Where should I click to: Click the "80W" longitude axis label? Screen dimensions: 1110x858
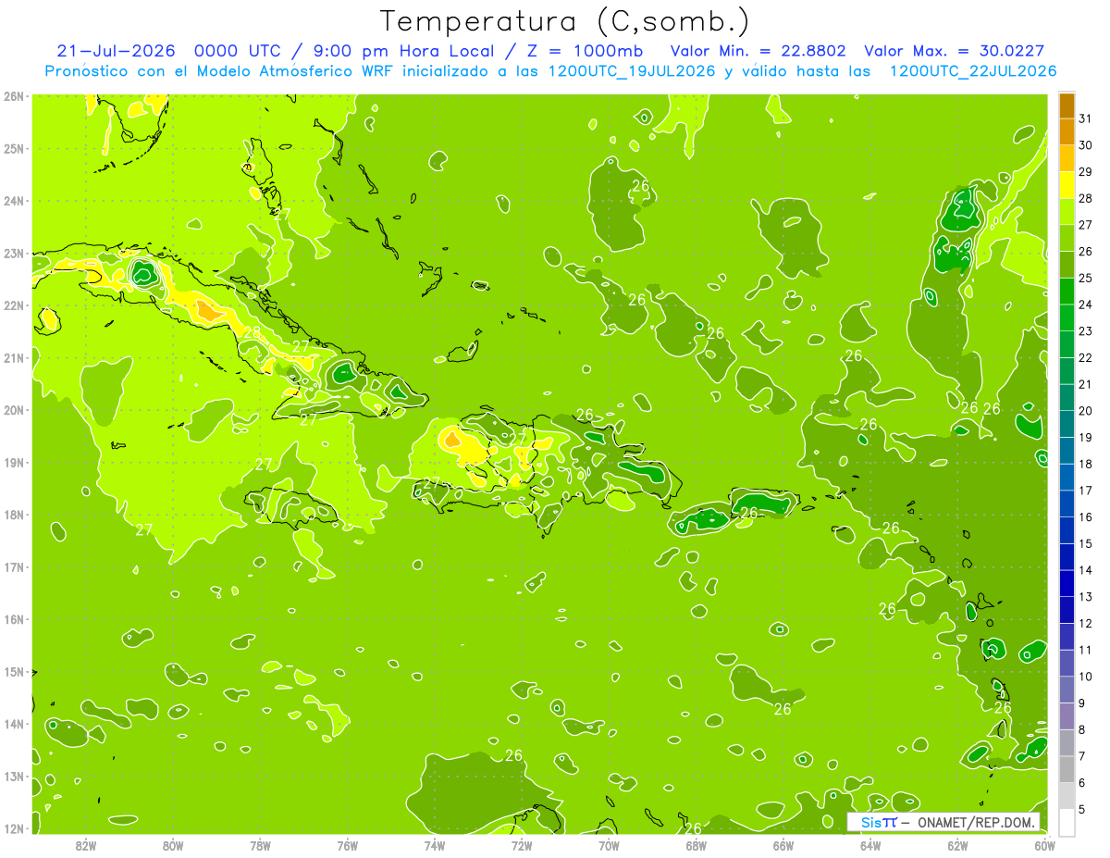[x=173, y=845]
